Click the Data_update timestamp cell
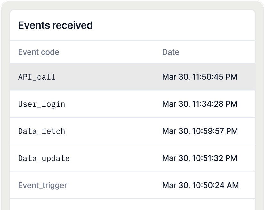The image size is (265, 210). pos(200,158)
